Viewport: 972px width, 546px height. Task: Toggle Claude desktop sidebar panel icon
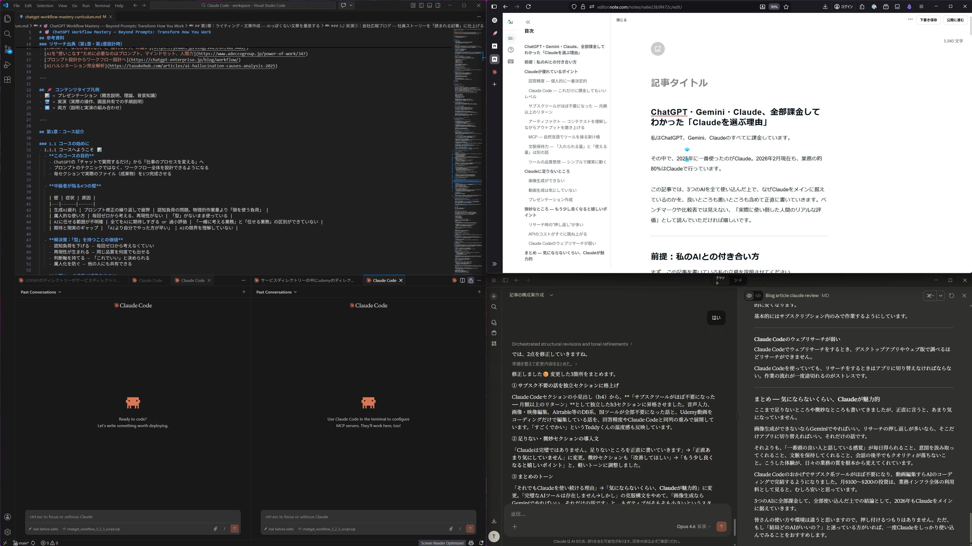505,280
